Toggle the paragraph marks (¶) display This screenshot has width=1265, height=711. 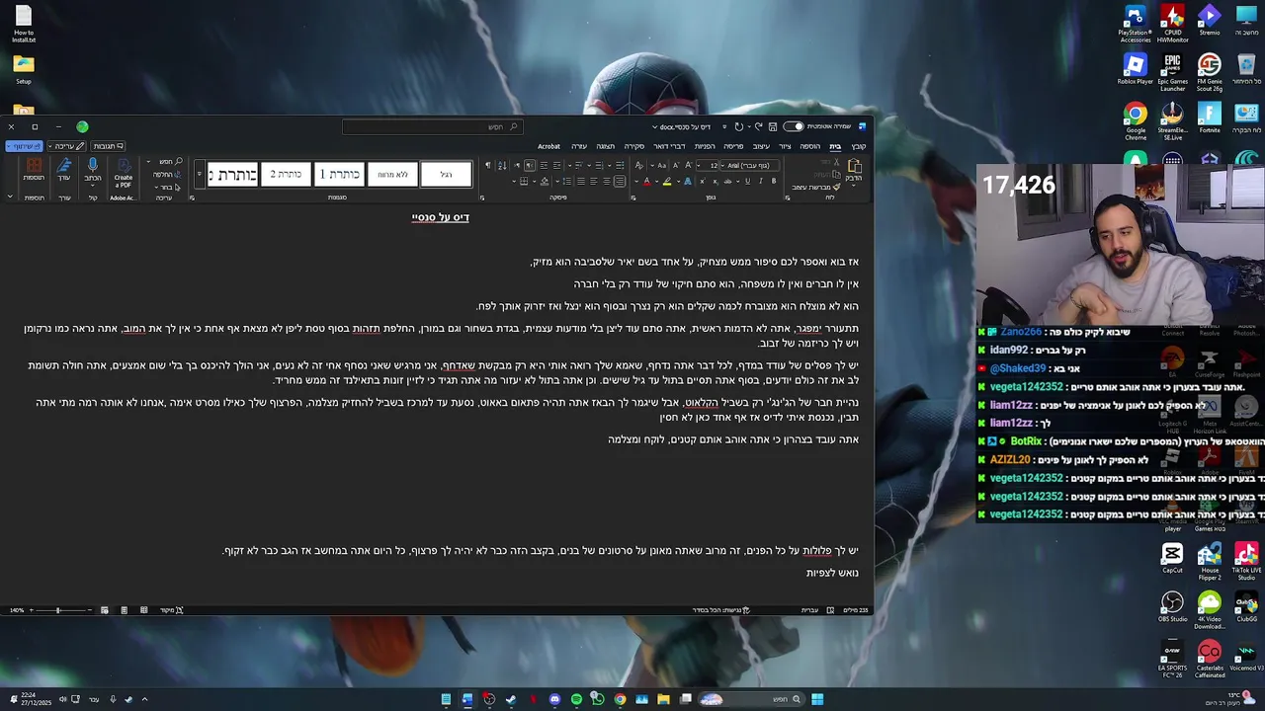coord(488,166)
